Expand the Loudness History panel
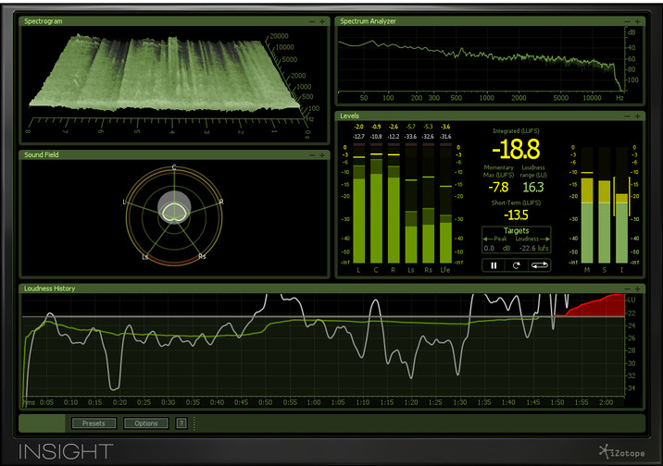The image size is (663, 466). [639, 288]
